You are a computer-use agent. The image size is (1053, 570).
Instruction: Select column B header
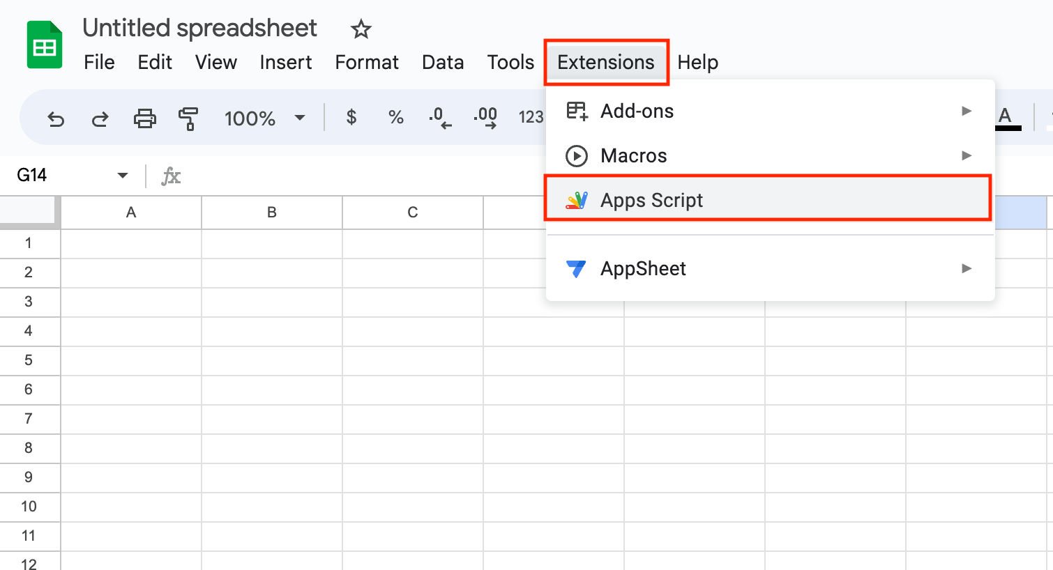[272, 213]
